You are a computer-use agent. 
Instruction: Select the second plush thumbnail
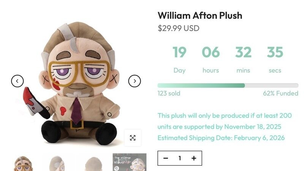point(59,163)
